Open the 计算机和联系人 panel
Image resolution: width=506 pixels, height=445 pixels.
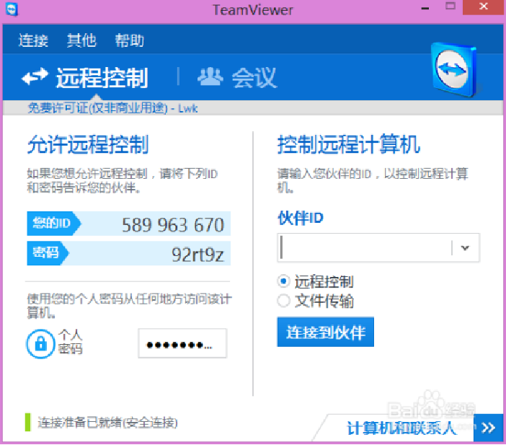tap(401, 428)
